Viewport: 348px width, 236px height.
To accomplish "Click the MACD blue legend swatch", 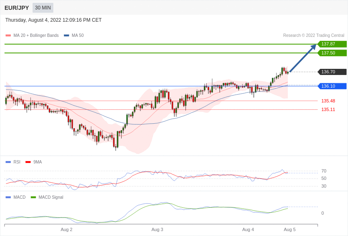I will pyautogui.click(x=8, y=197).
